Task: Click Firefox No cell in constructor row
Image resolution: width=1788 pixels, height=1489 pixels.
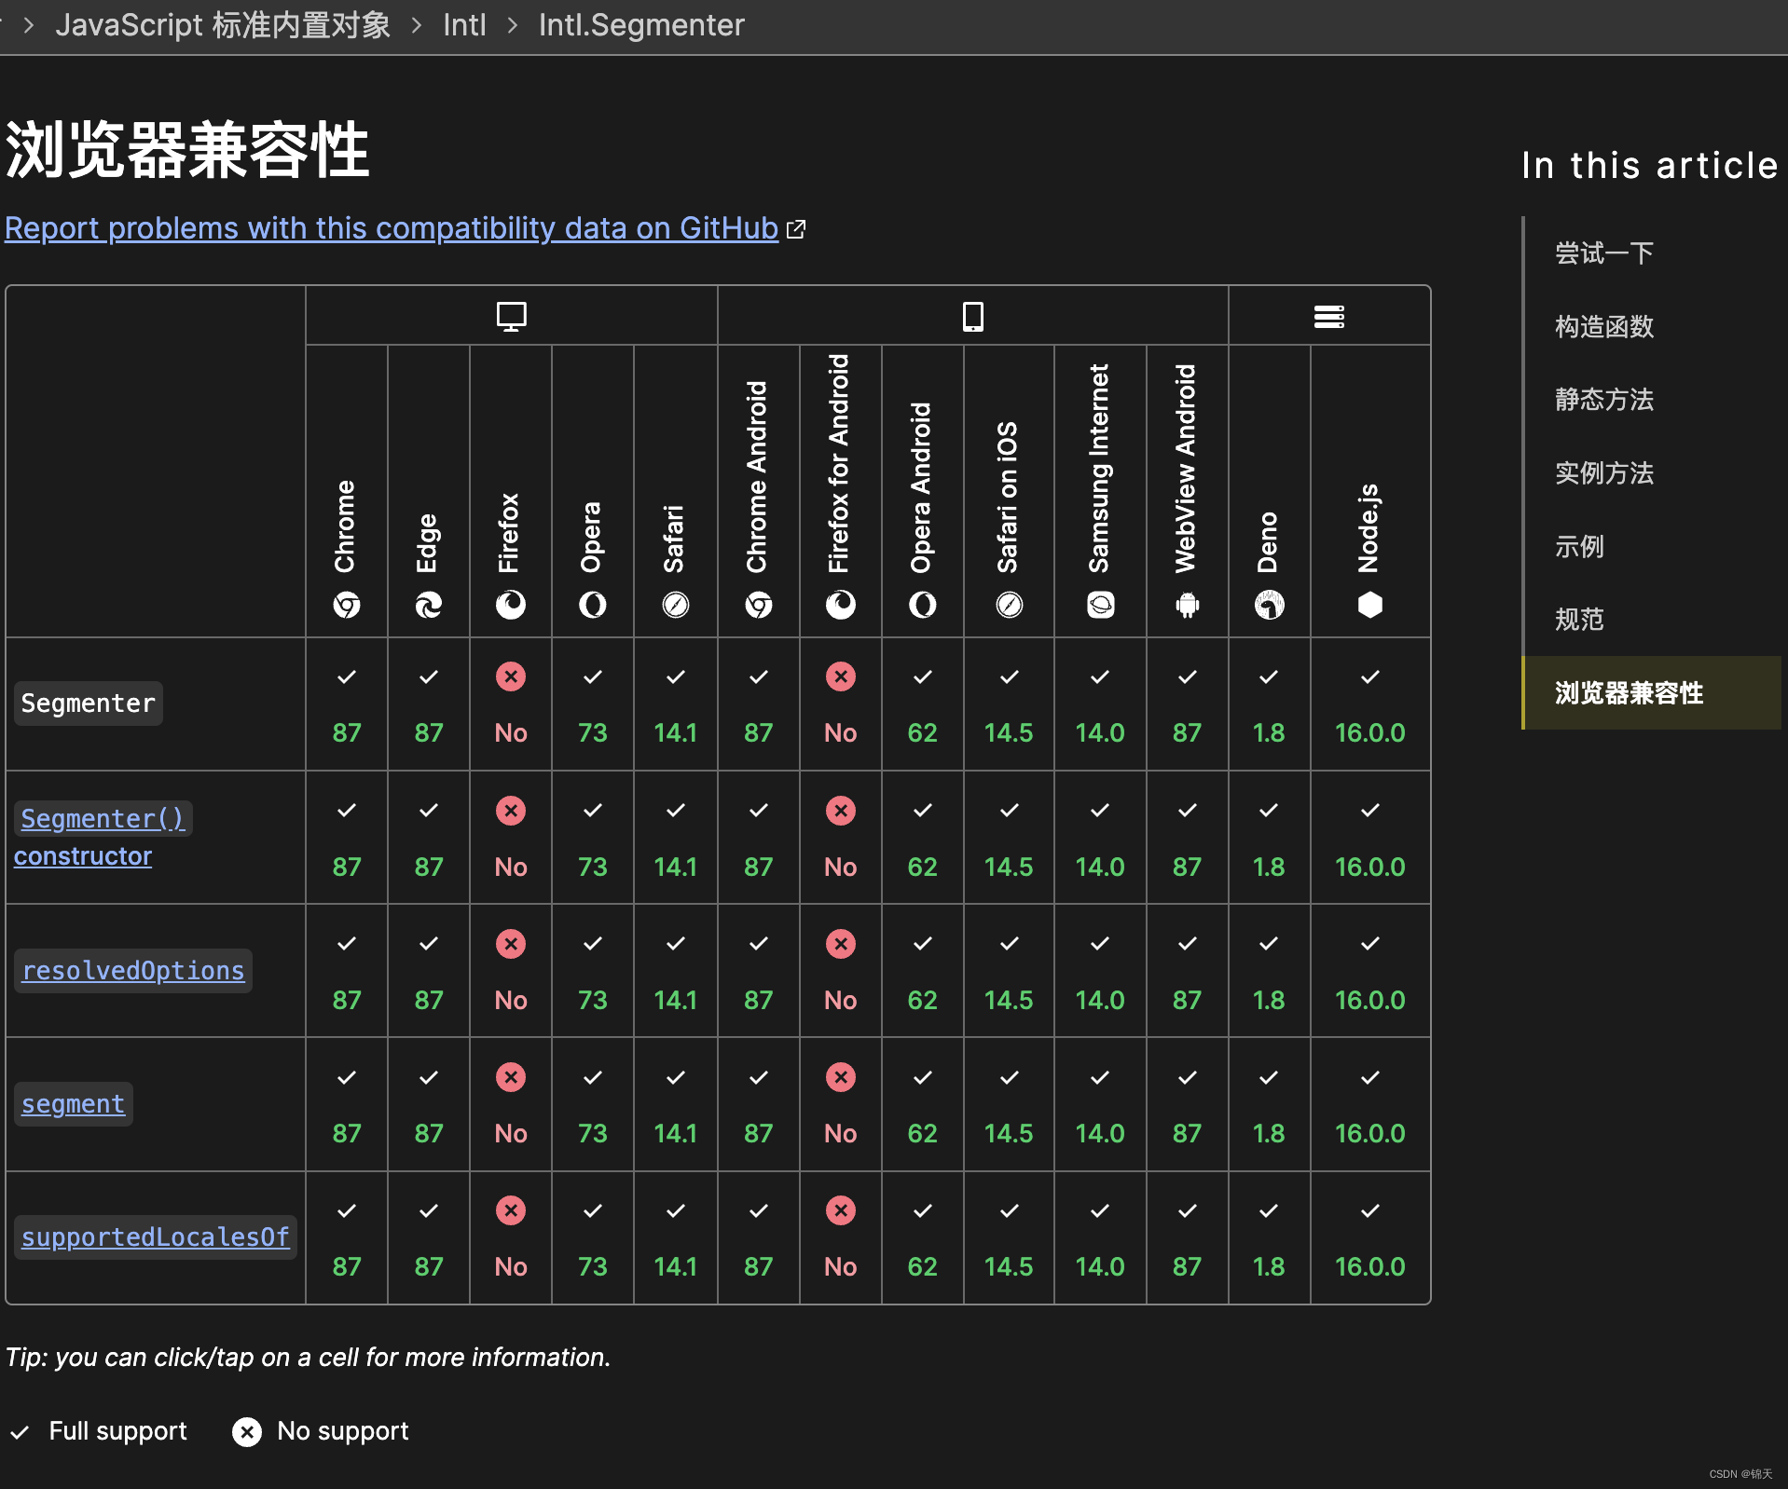Action: 511,838
